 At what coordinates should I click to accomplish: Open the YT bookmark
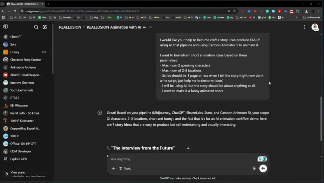coord(252,18)
